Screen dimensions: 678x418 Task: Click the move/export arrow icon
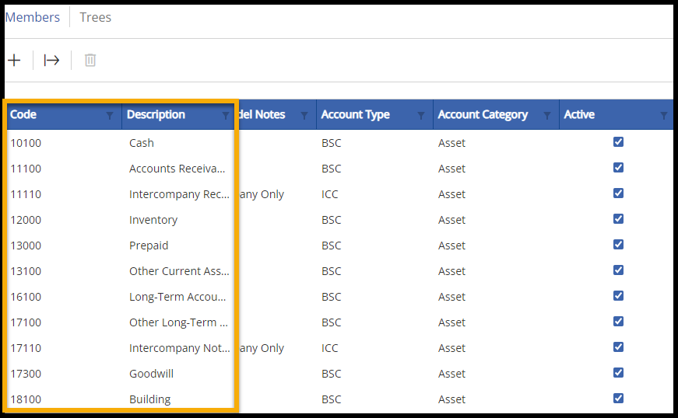pyautogui.click(x=51, y=60)
